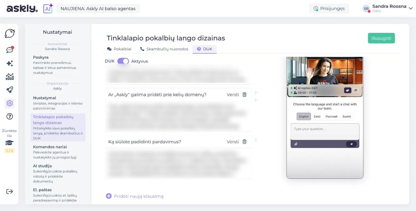Select English language in chat preview
This screenshot has width=416, height=211.
(x=304, y=116)
